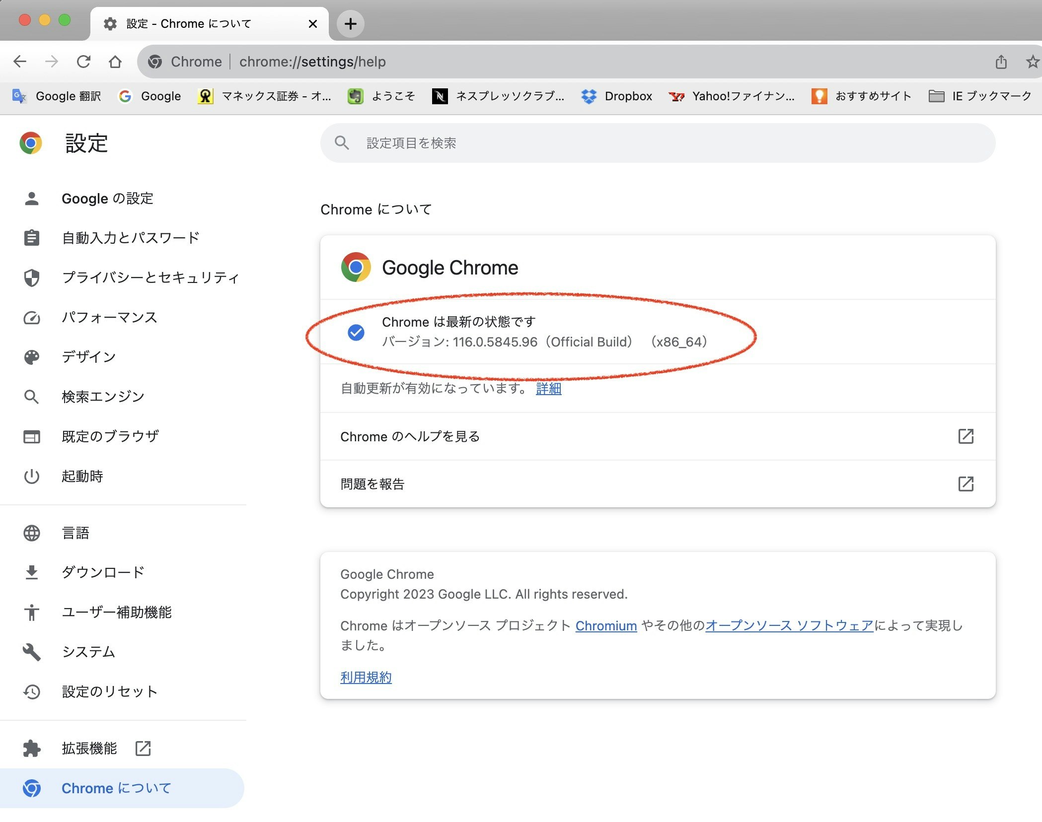The image size is (1042, 822).
Task: Click the Chrome は最新の状態です status text
Action: [459, 322]
